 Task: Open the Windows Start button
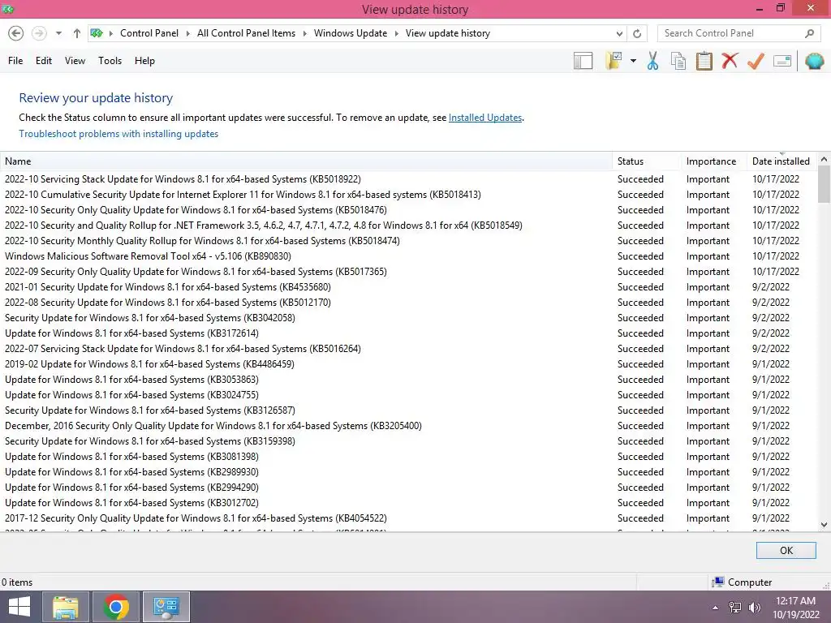(19, 607)
